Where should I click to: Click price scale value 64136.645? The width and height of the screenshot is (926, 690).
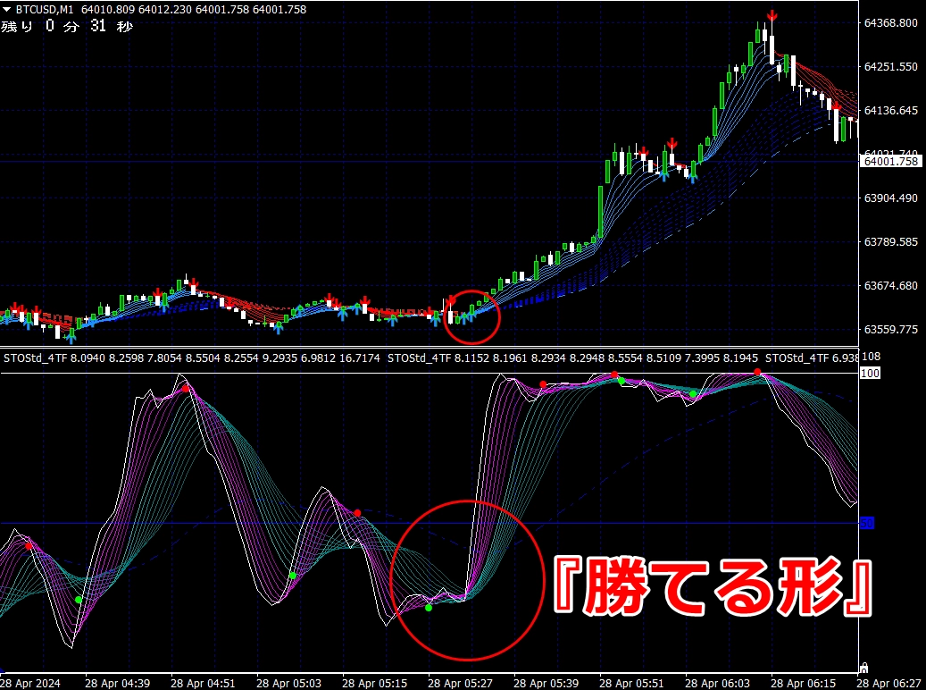point(890,111)
